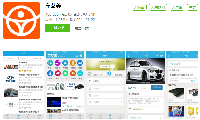Open the 即刻启程 心动座驾 car banner
Screen dimensions: 200x120
pyautogui.click(x=75, y=86)
